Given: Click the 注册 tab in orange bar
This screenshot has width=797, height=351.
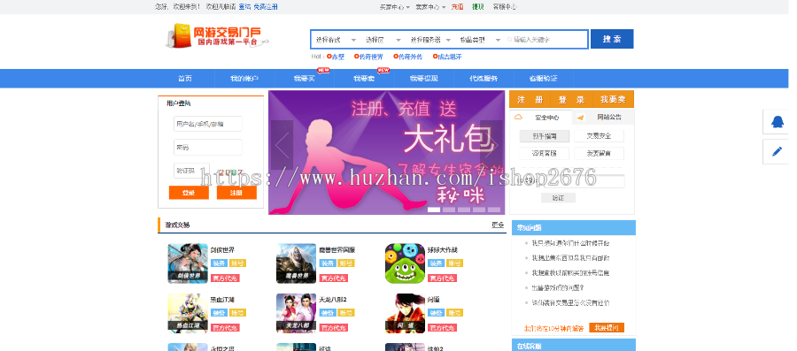Looking at the screenshot, I should [x=530, y=99].
